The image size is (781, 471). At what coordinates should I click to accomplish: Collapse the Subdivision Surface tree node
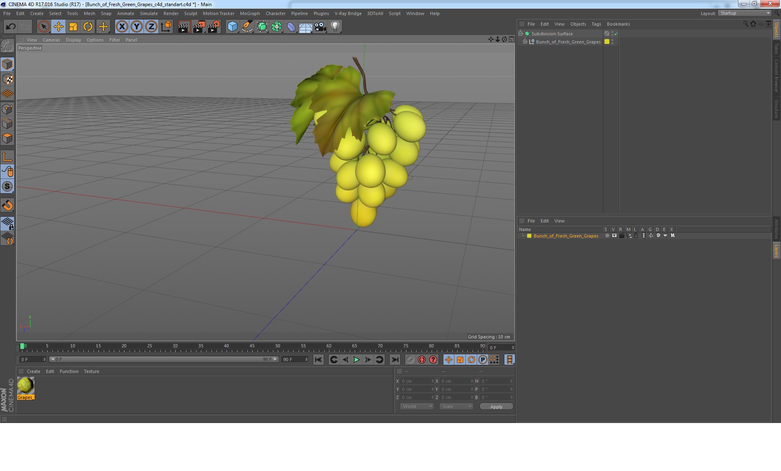click(521, 34)
